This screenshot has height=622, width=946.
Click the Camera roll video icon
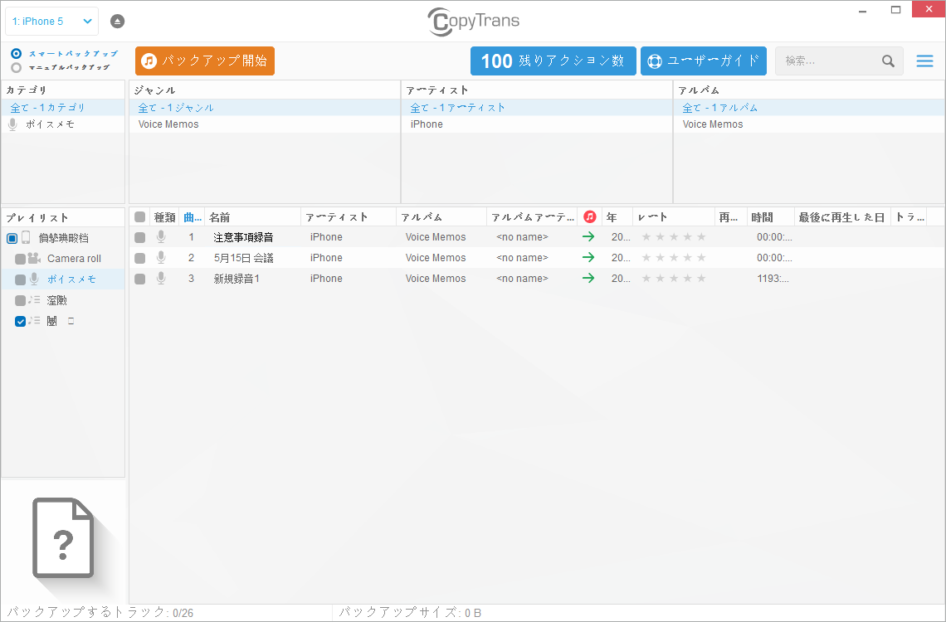[x=34, y=258]
